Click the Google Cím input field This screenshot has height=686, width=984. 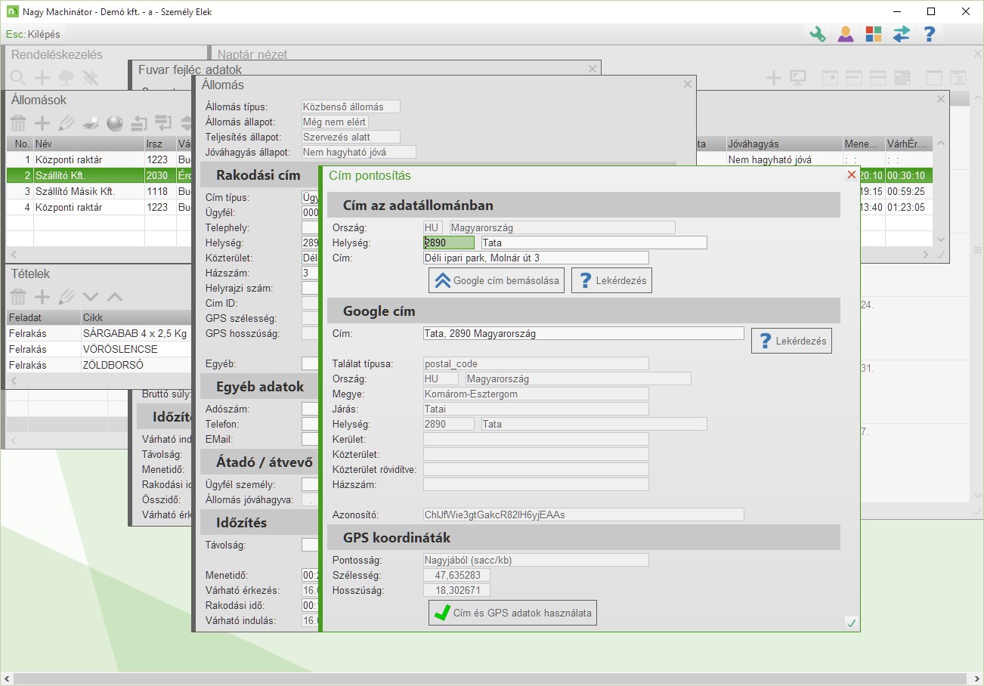click(583, 333)
